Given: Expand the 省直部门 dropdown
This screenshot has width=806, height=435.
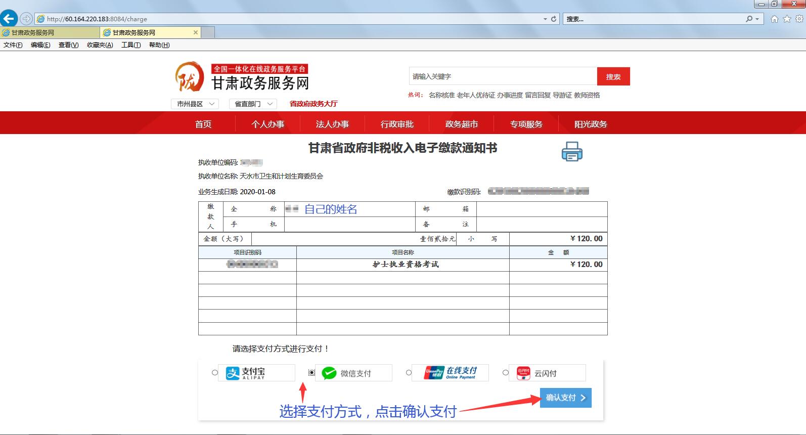Looking at the screenshot, I should 253,104.
